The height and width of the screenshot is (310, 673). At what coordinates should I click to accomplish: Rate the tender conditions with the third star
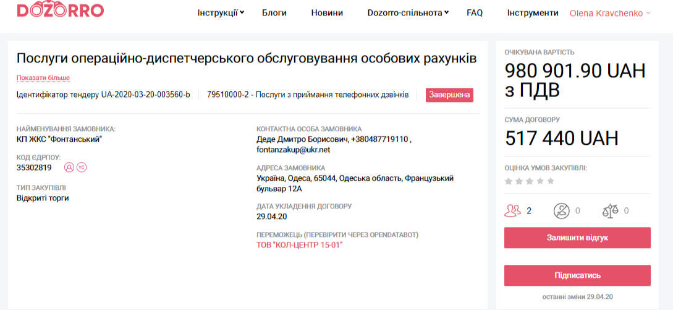point(530,181)
